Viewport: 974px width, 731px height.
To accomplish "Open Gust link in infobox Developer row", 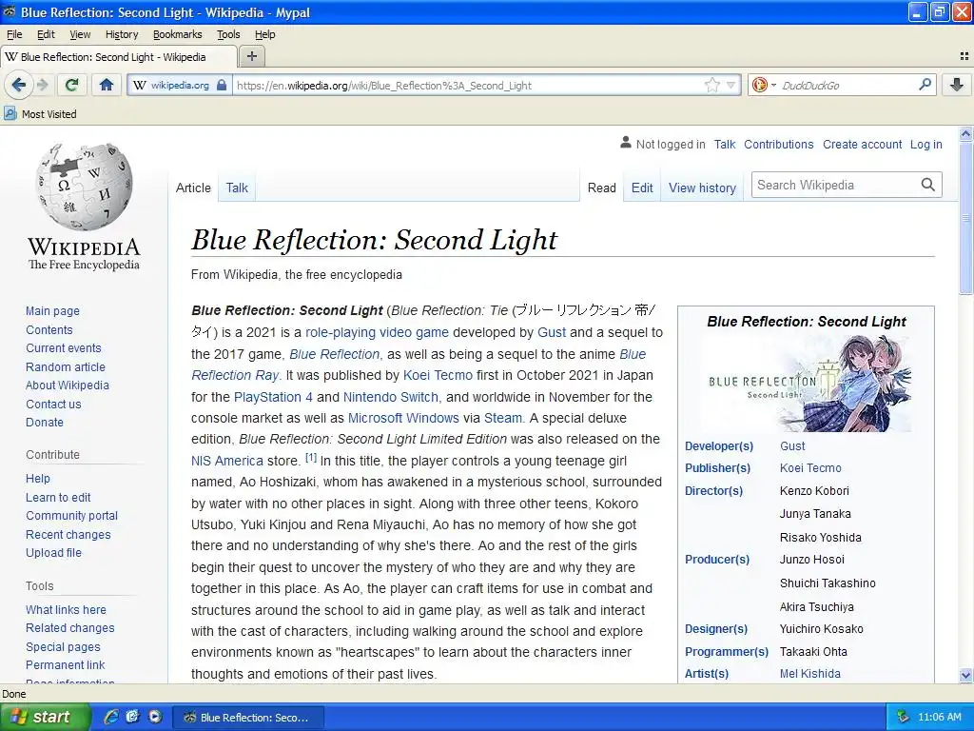I will [792, 445].
